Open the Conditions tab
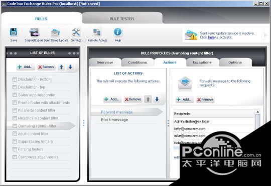Screen dimensions: 271x186 pos(138,62)
